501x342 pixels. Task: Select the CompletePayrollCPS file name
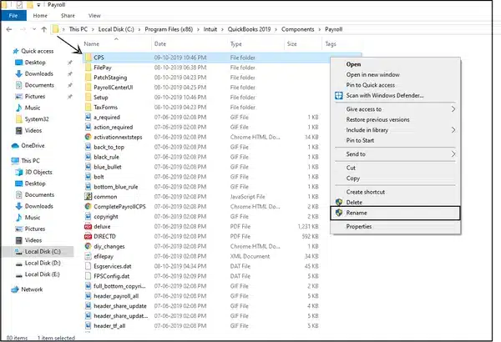point(119,207)
